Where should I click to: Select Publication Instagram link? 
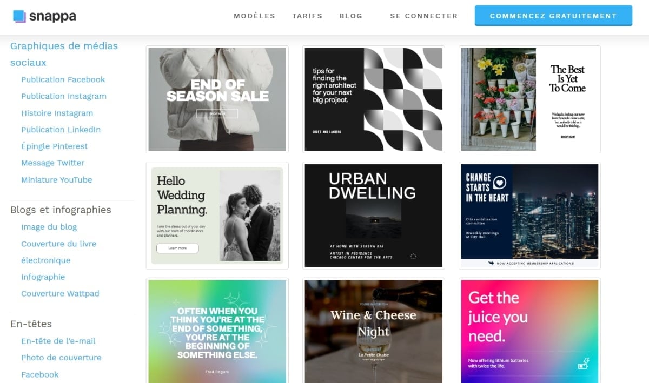pyautogui.click(x=64, y=96)
